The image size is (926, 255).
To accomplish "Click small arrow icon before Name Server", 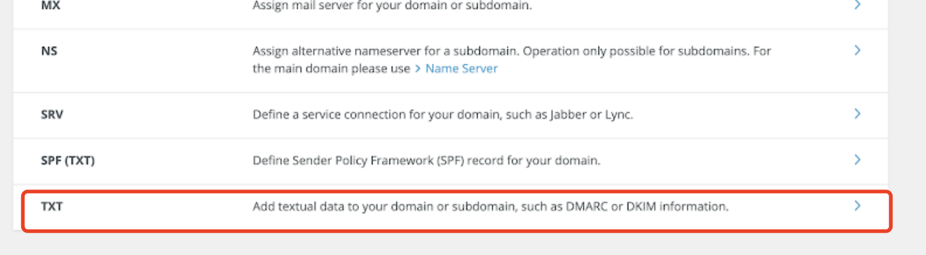I will (x=418, y=69).
